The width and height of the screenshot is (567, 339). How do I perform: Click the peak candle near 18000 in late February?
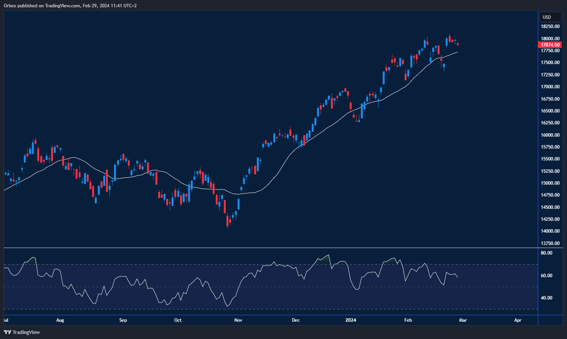[450, 38]
